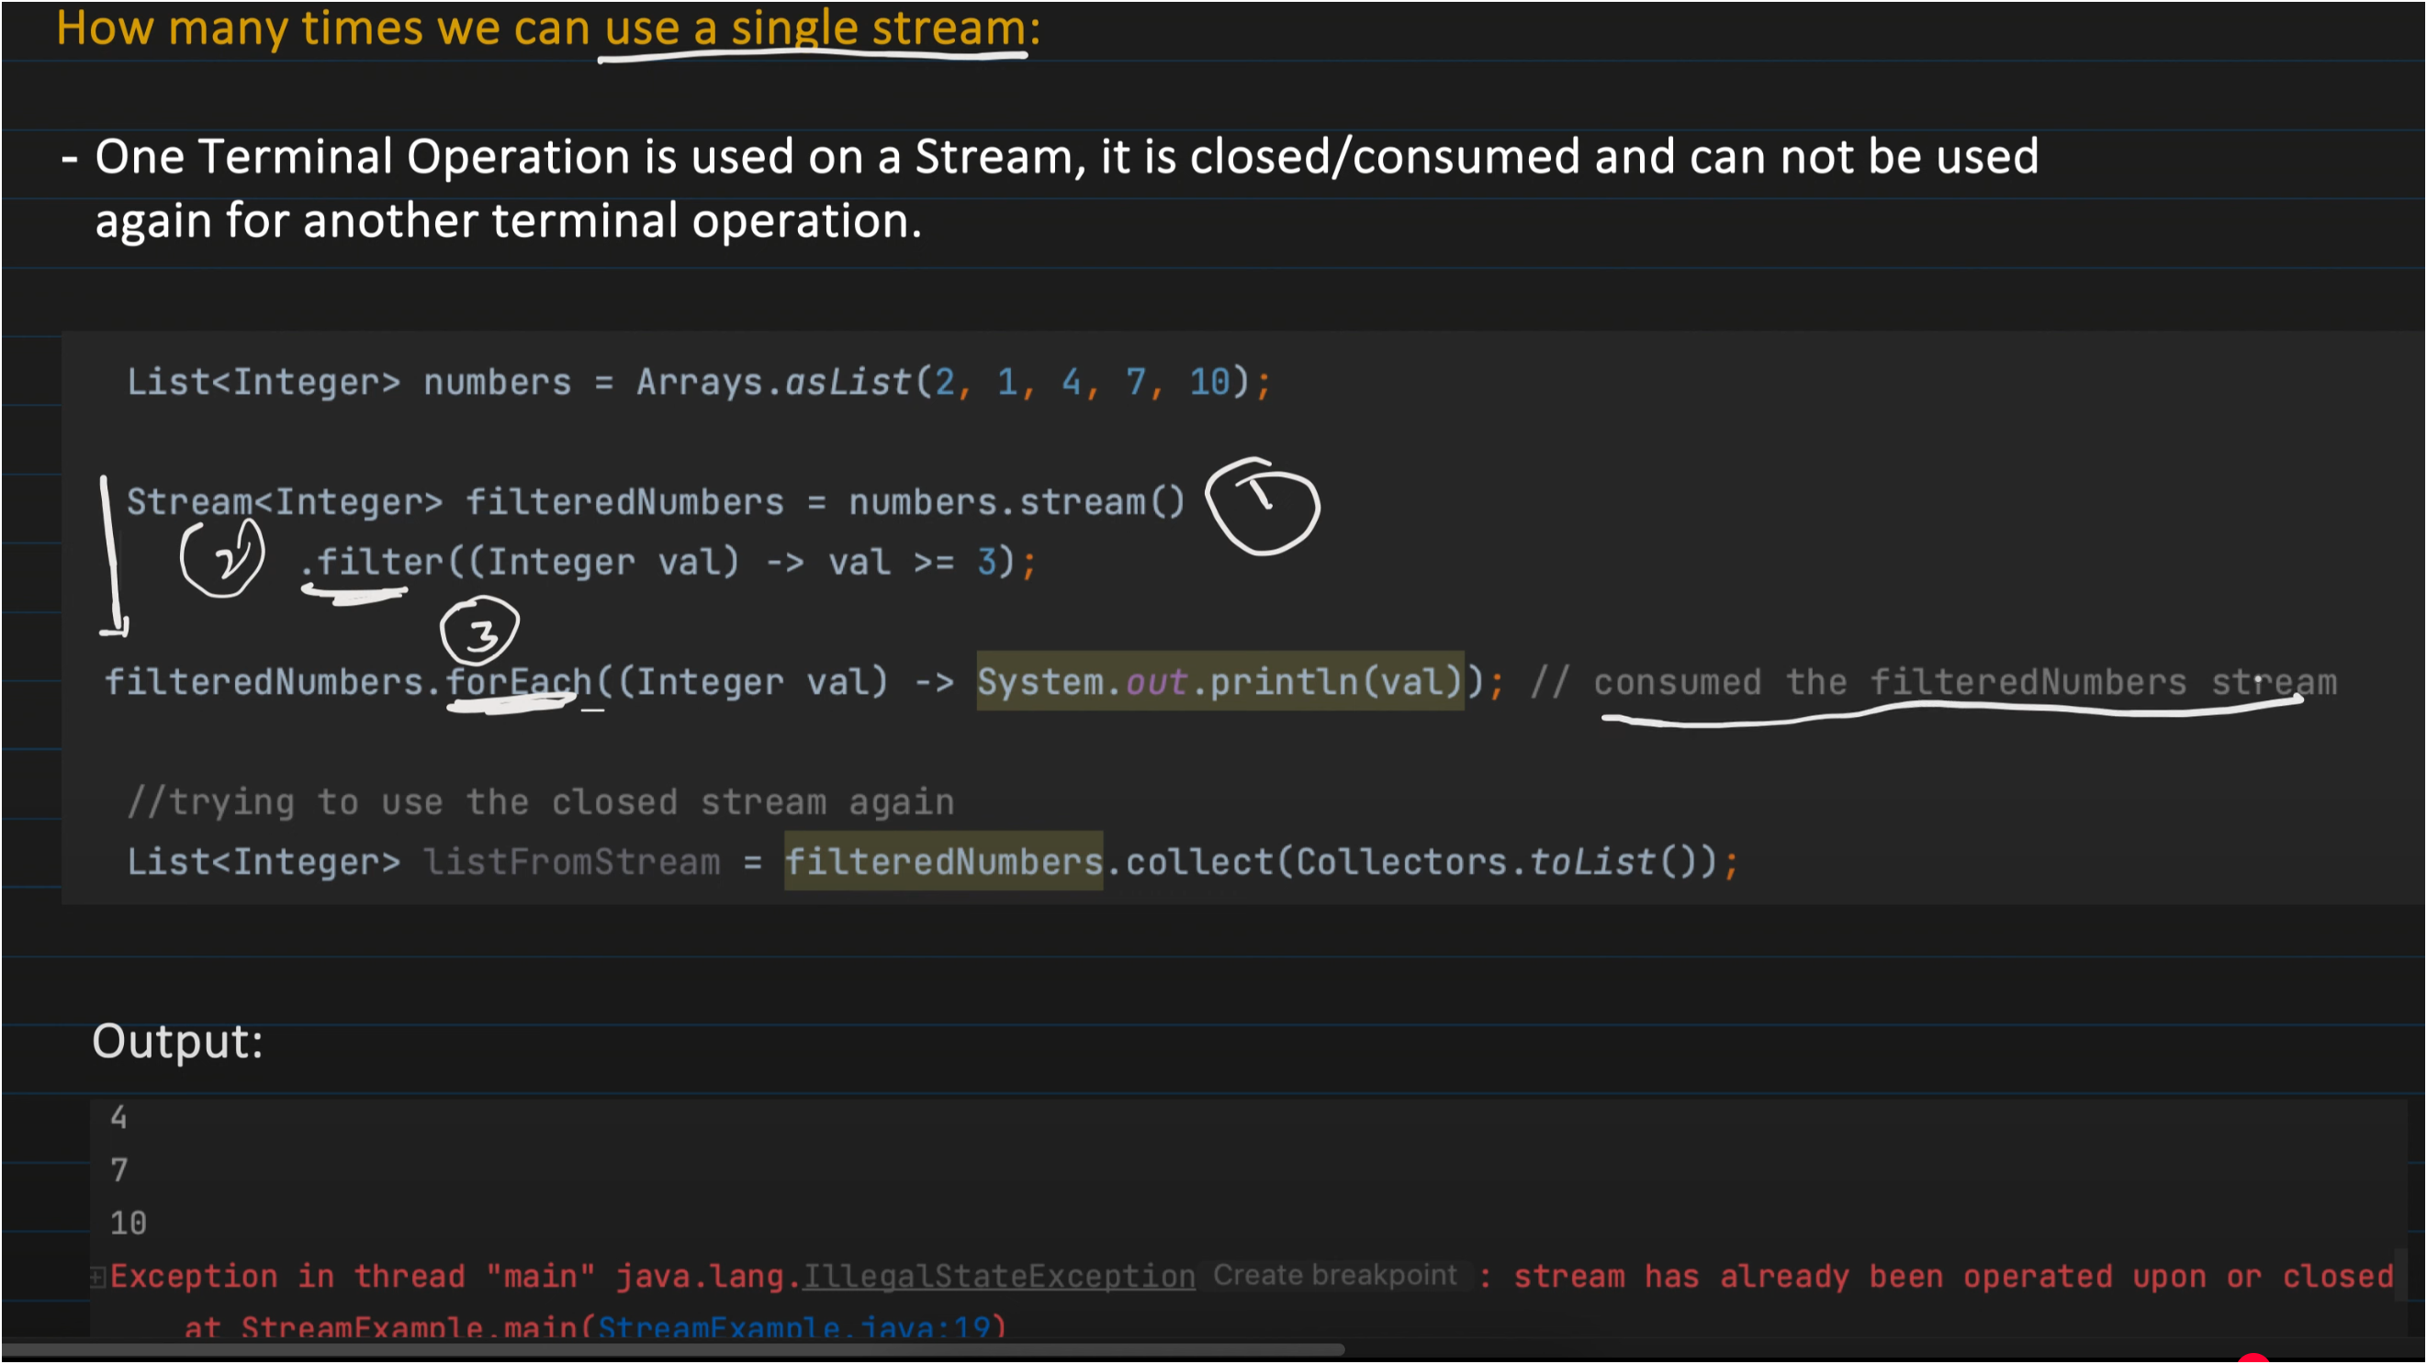Expand the folded exception stack trace
This screenshot has width=2427, height=1364.
97,1278
